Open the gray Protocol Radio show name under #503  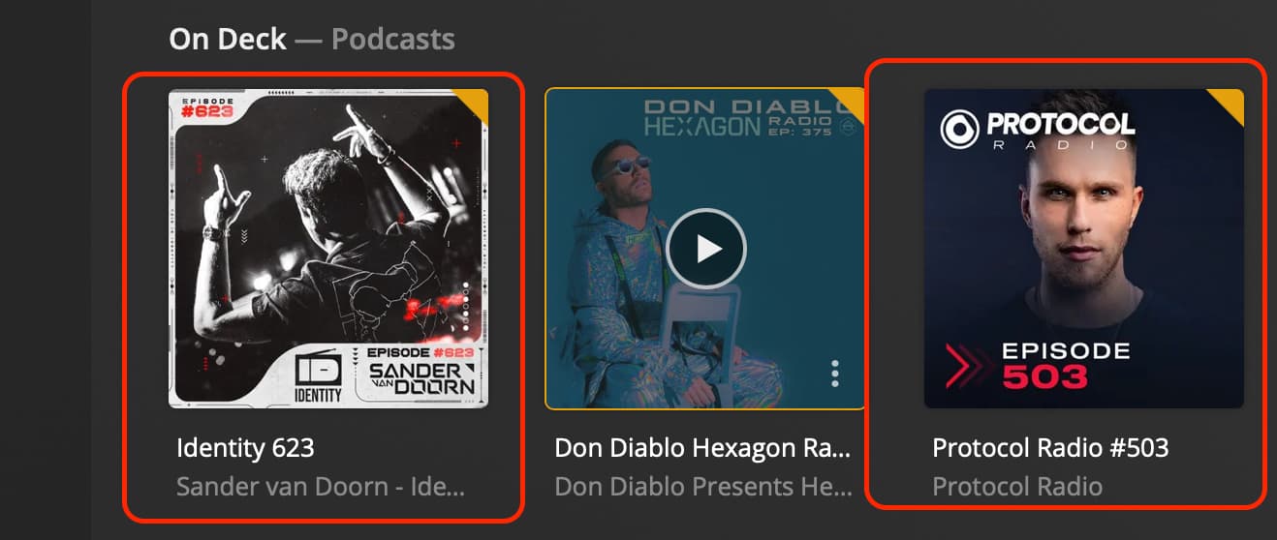point(1017,486)
